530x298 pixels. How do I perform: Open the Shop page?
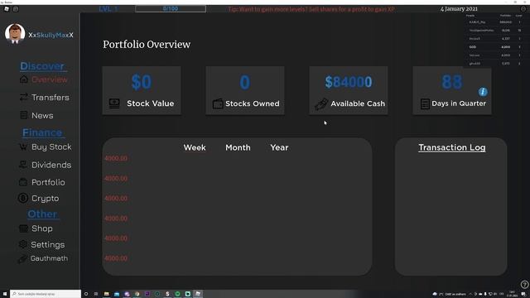click(42, 228)
